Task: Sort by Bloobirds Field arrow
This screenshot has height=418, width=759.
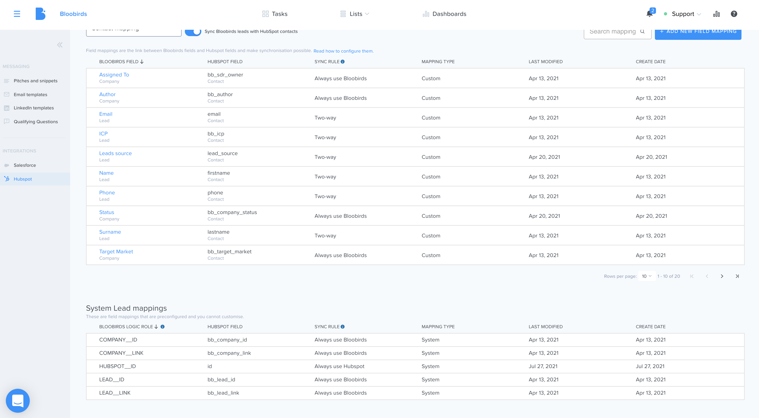Action: (x=142, y=62)
